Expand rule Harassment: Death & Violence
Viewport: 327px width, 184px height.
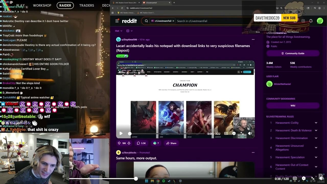point(316,130)
